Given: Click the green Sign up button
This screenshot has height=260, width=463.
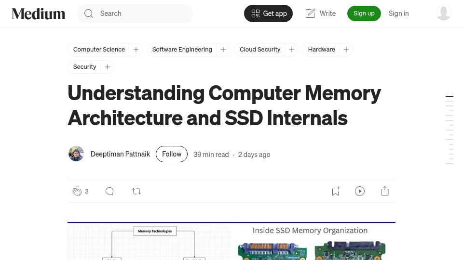Looking at the screenshot, I should point(364,13).
